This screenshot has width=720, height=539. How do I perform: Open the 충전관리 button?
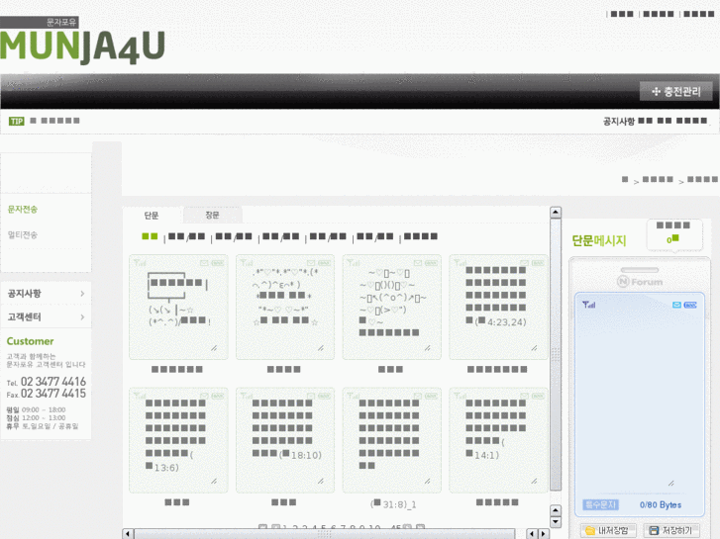[x=675, y=91]
